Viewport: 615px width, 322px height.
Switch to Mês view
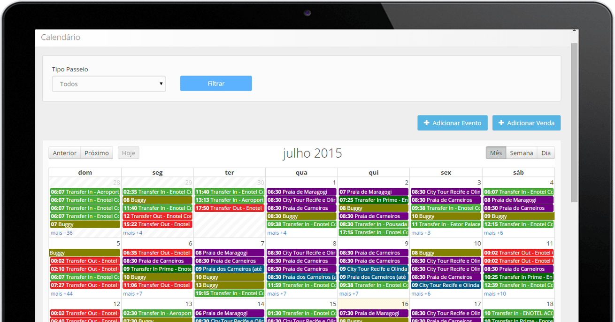tap(496, 153)
